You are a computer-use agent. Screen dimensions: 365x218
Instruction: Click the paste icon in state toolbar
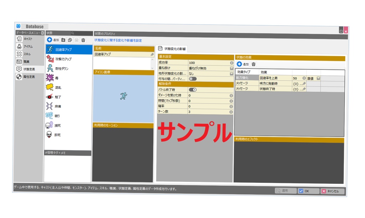(76, 40)
